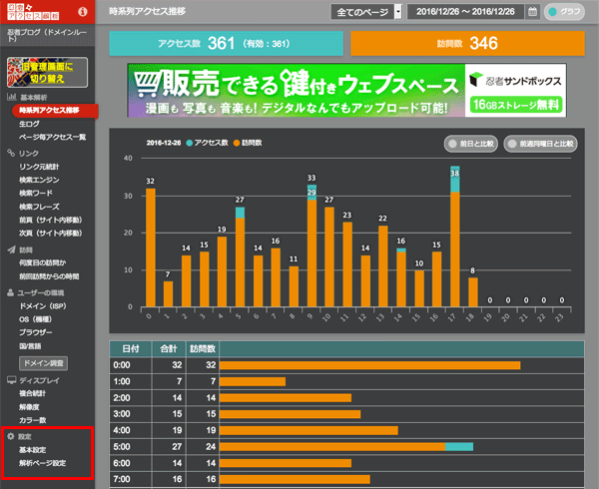Click the monitor icon beside ディスプレイ

tap(11, 380)
